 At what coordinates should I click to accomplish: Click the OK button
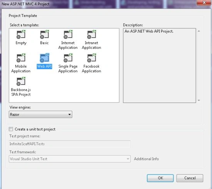click(x=160, y=178)
